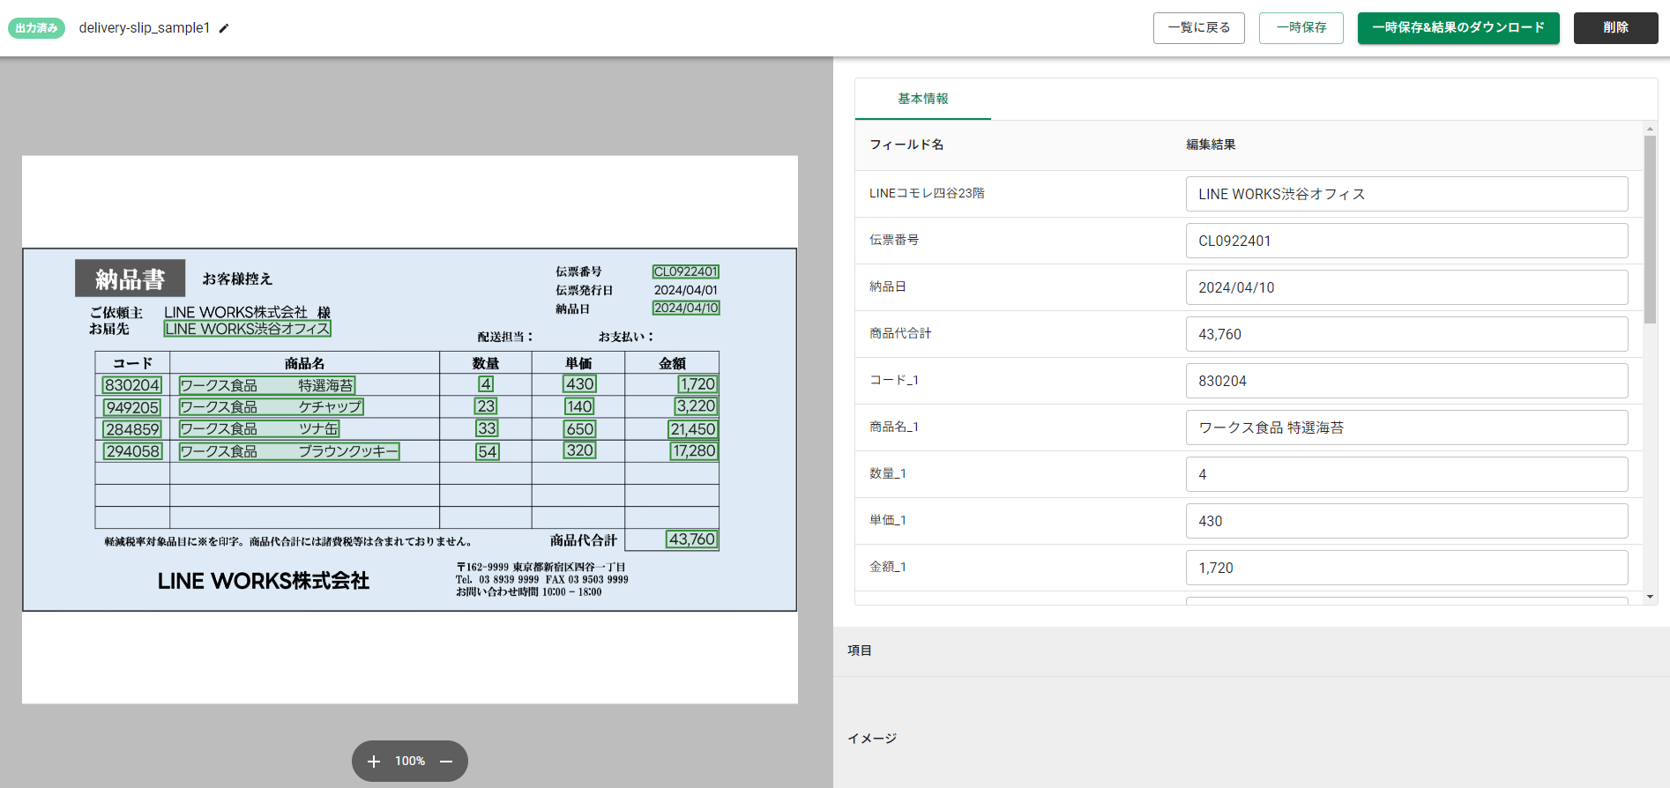The image size is (1670, 788).
Task: Click the pencil icon to rename delivery-slip_sample1
Action: (x=224, y=28)
